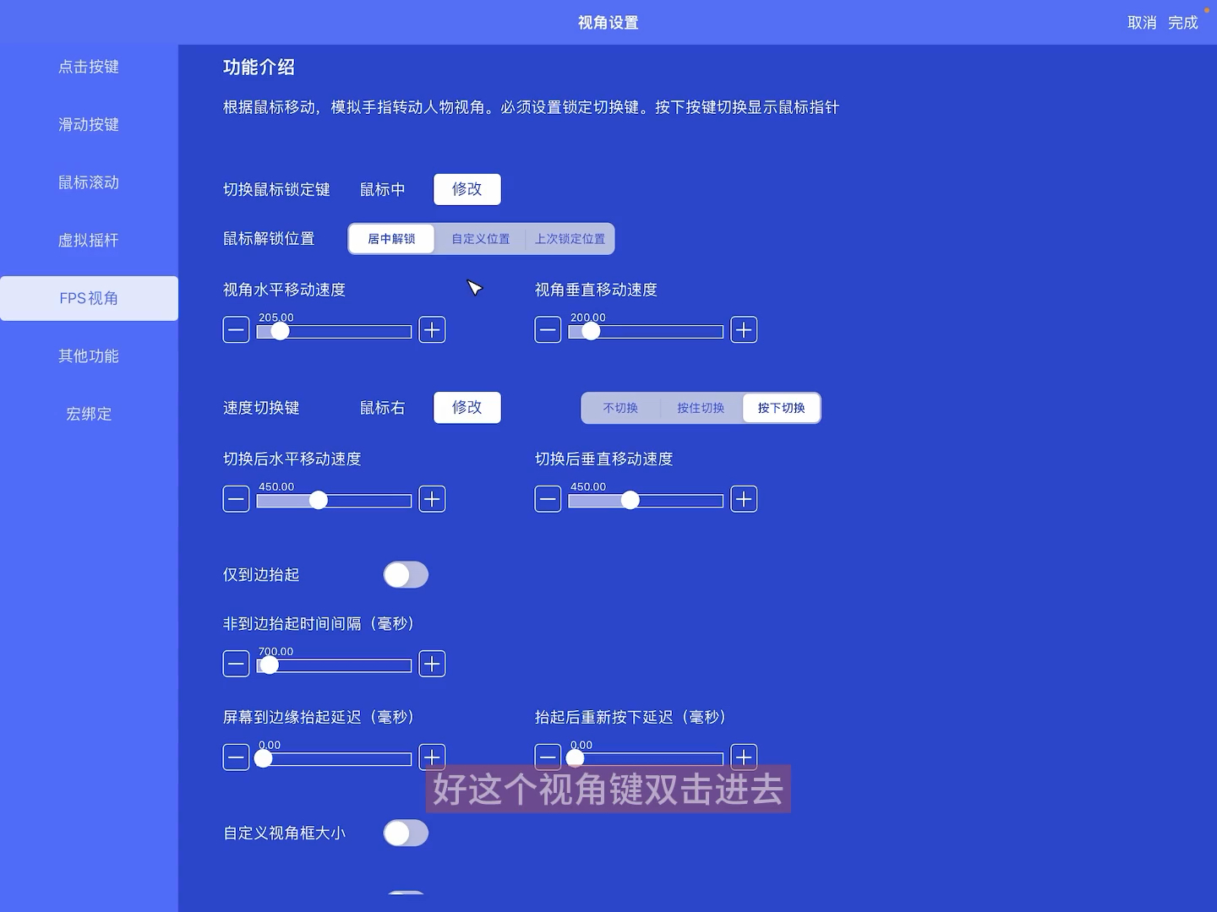Viewport: 1217px width, 912px height.
Task: Increase 抬起后重新按下延迟 with plus icon
Action: [744, 757]
